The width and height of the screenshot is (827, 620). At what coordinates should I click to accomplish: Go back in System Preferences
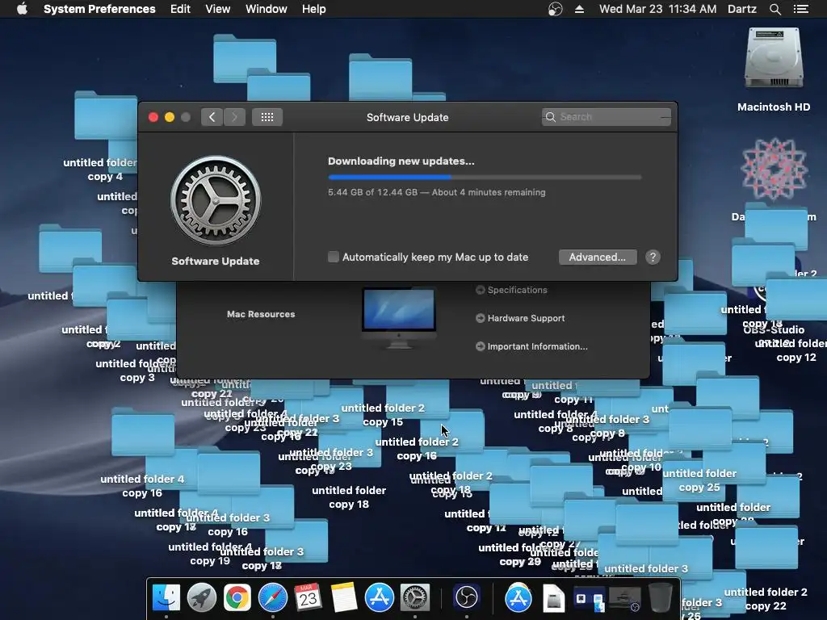pyautogui.click(x=212, y=117)
